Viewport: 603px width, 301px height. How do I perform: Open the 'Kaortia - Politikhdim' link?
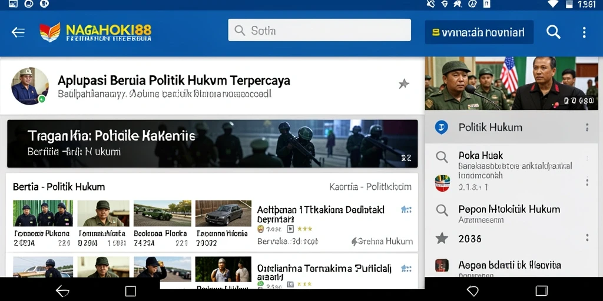pyautogui.click(x=370, y=187)
